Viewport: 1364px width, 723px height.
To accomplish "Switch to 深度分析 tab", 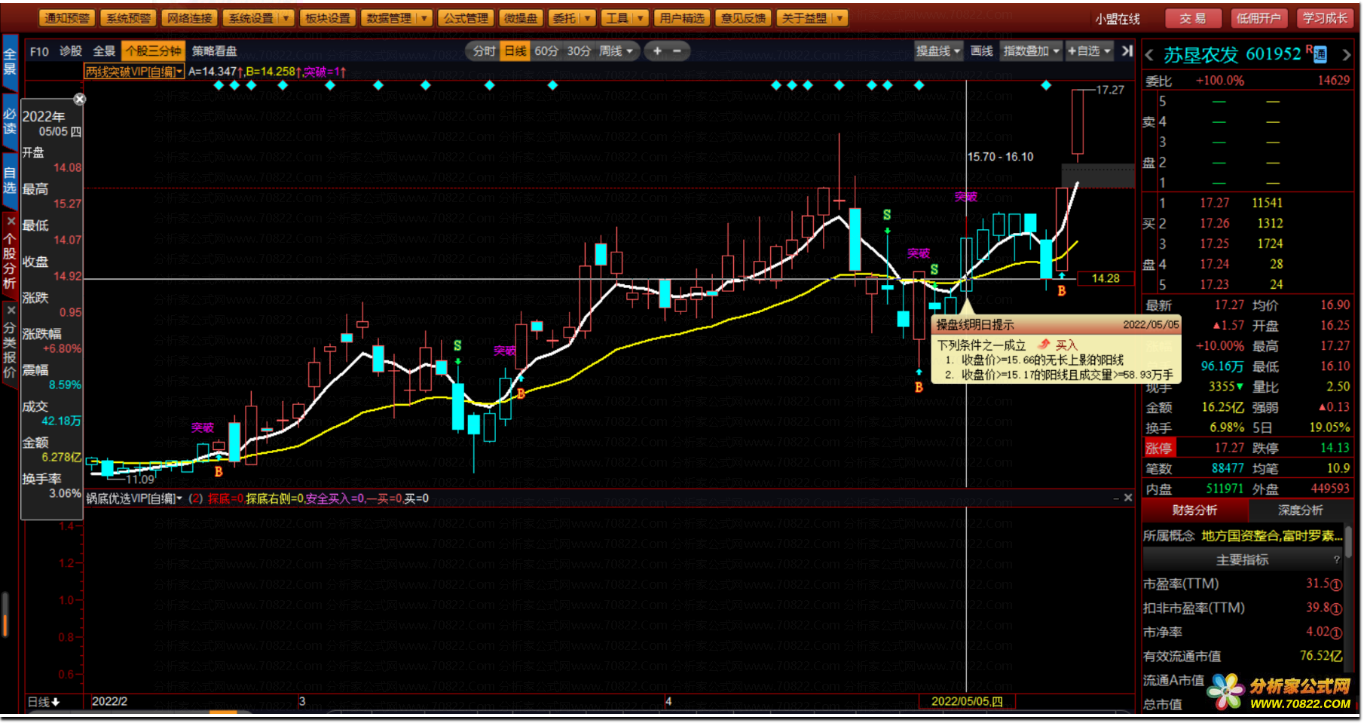I will point(1300,510).
